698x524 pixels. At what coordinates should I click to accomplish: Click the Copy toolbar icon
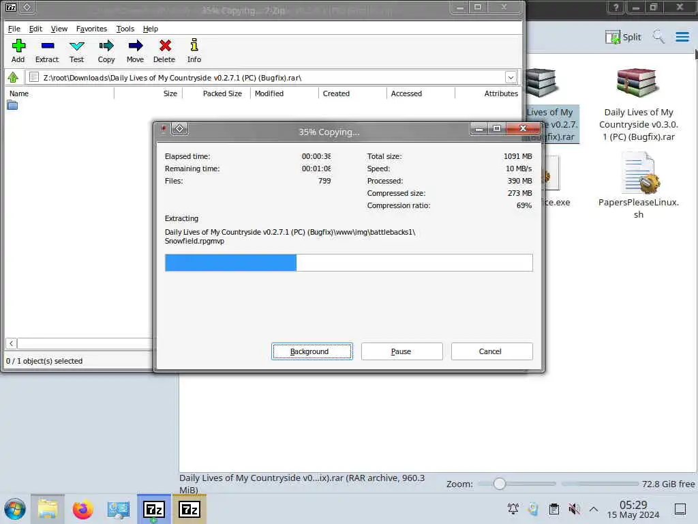coord(106,51)
